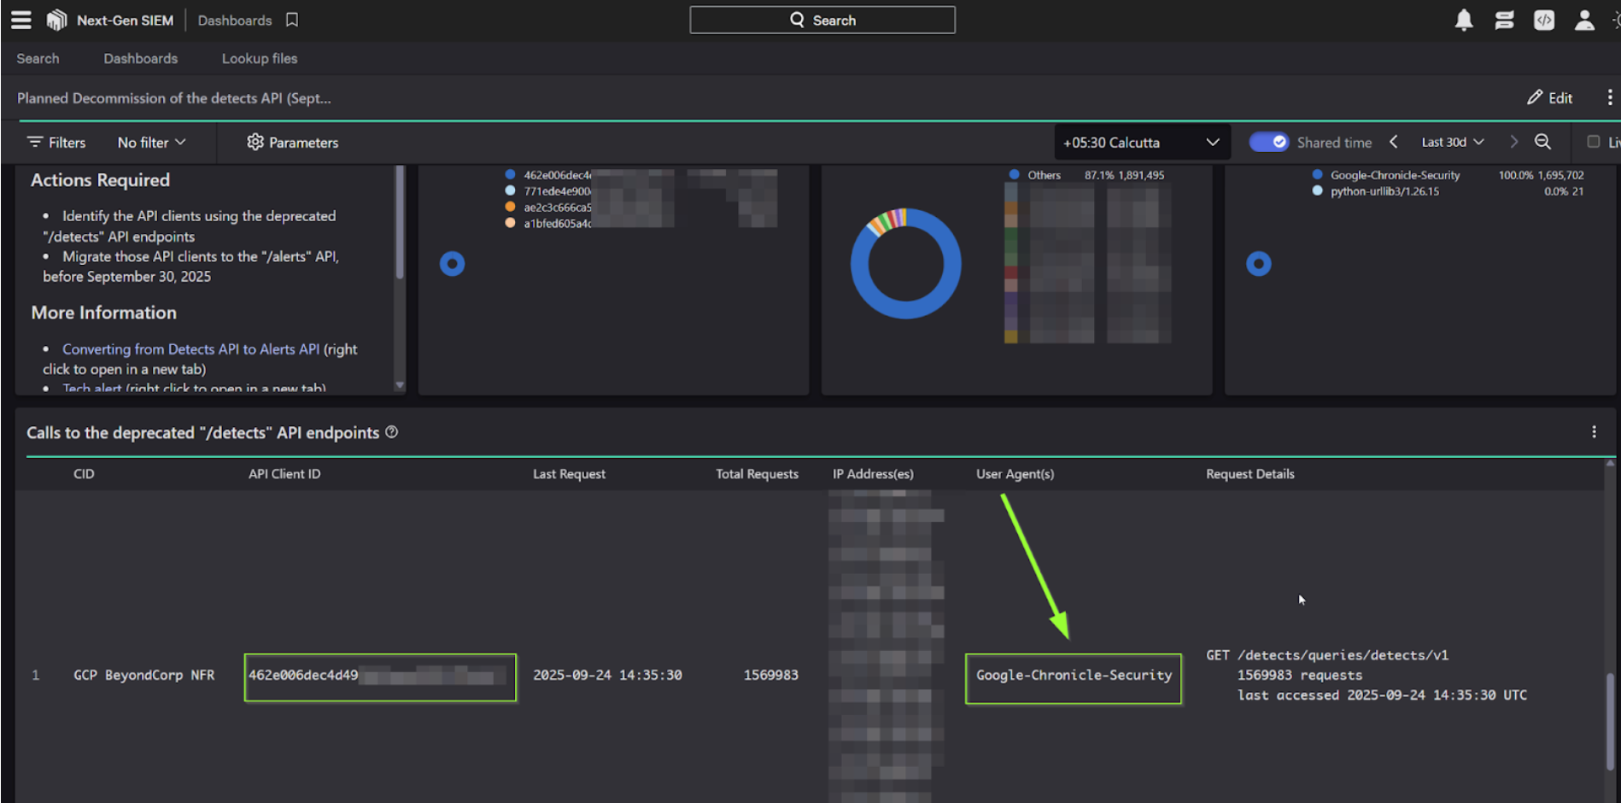Open the widget options for detects table
The height and width of the screenshot is (803, 1621).
pyautogui.click(x=1594, y=432)
